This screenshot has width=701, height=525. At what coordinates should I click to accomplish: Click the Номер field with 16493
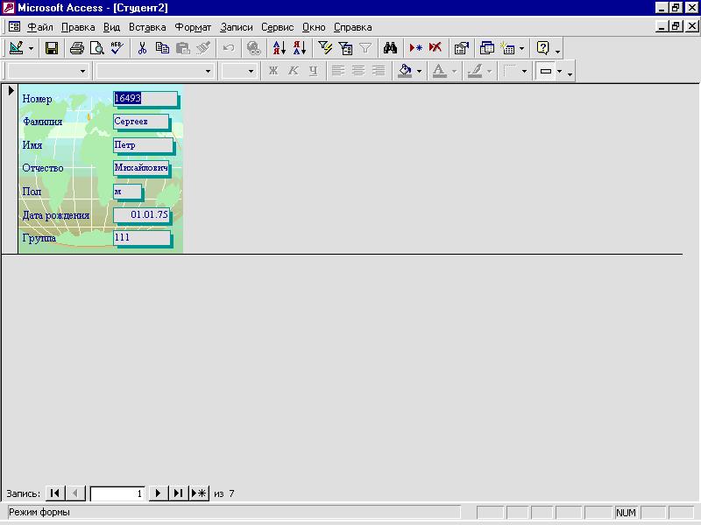click(x=145, y=98)
